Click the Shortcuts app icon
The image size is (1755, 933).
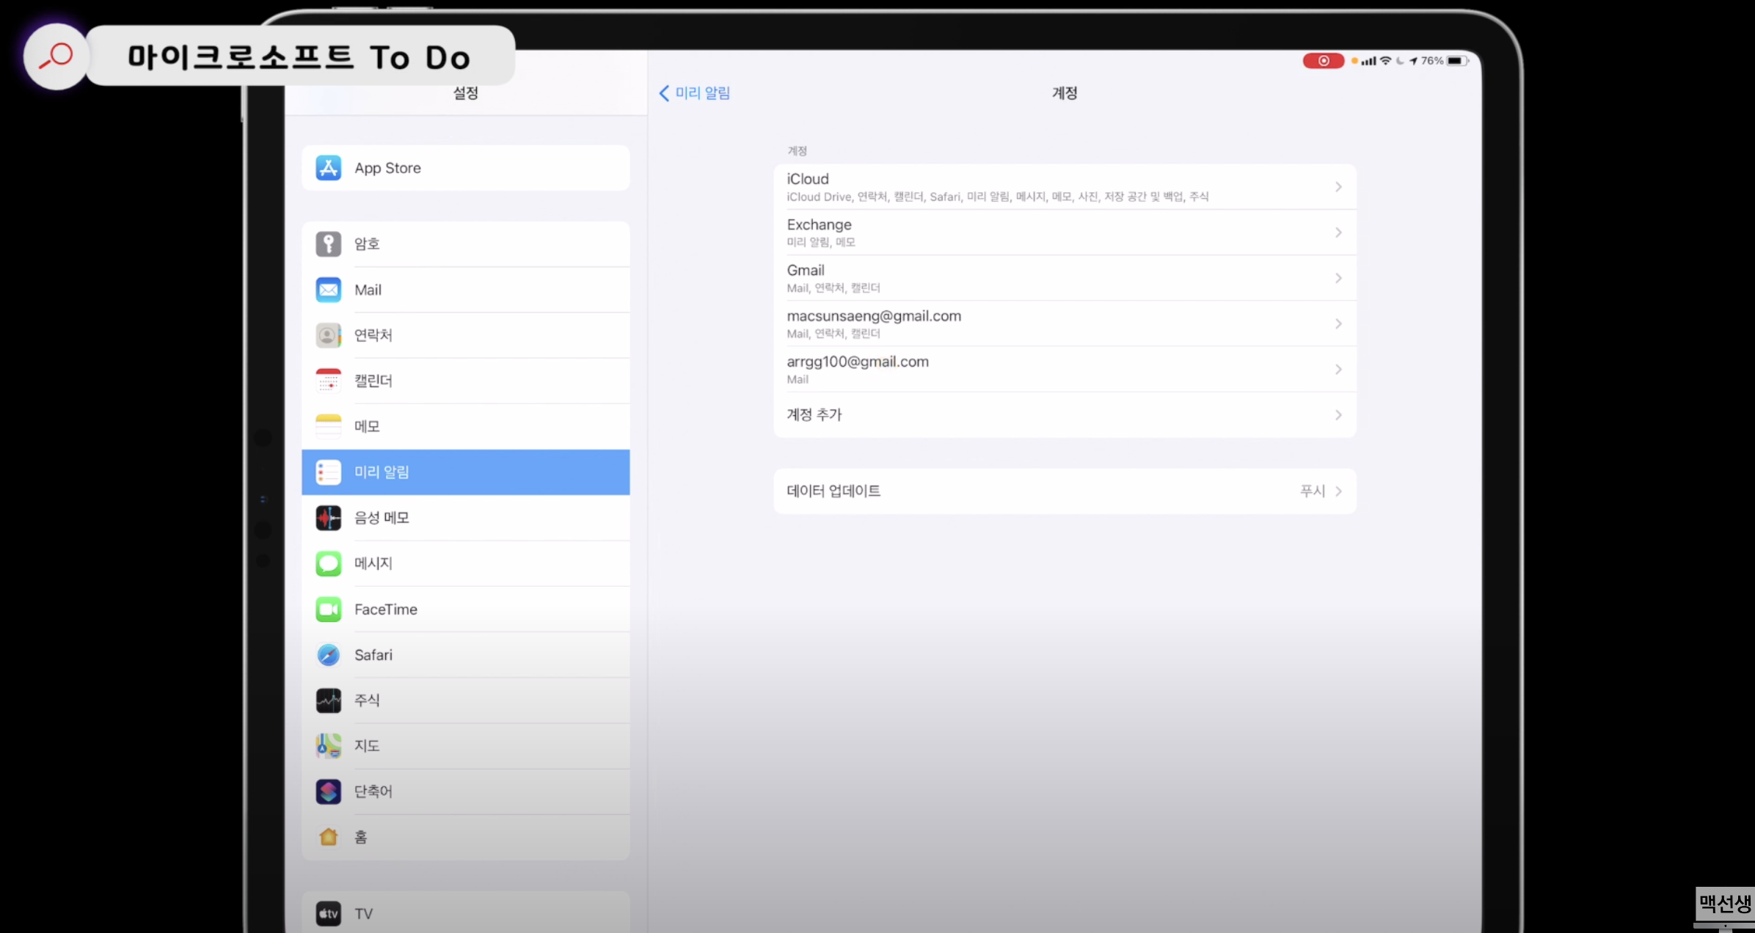pos(328,791)
